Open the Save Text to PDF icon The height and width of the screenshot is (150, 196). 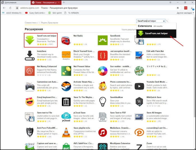point(103,117)
